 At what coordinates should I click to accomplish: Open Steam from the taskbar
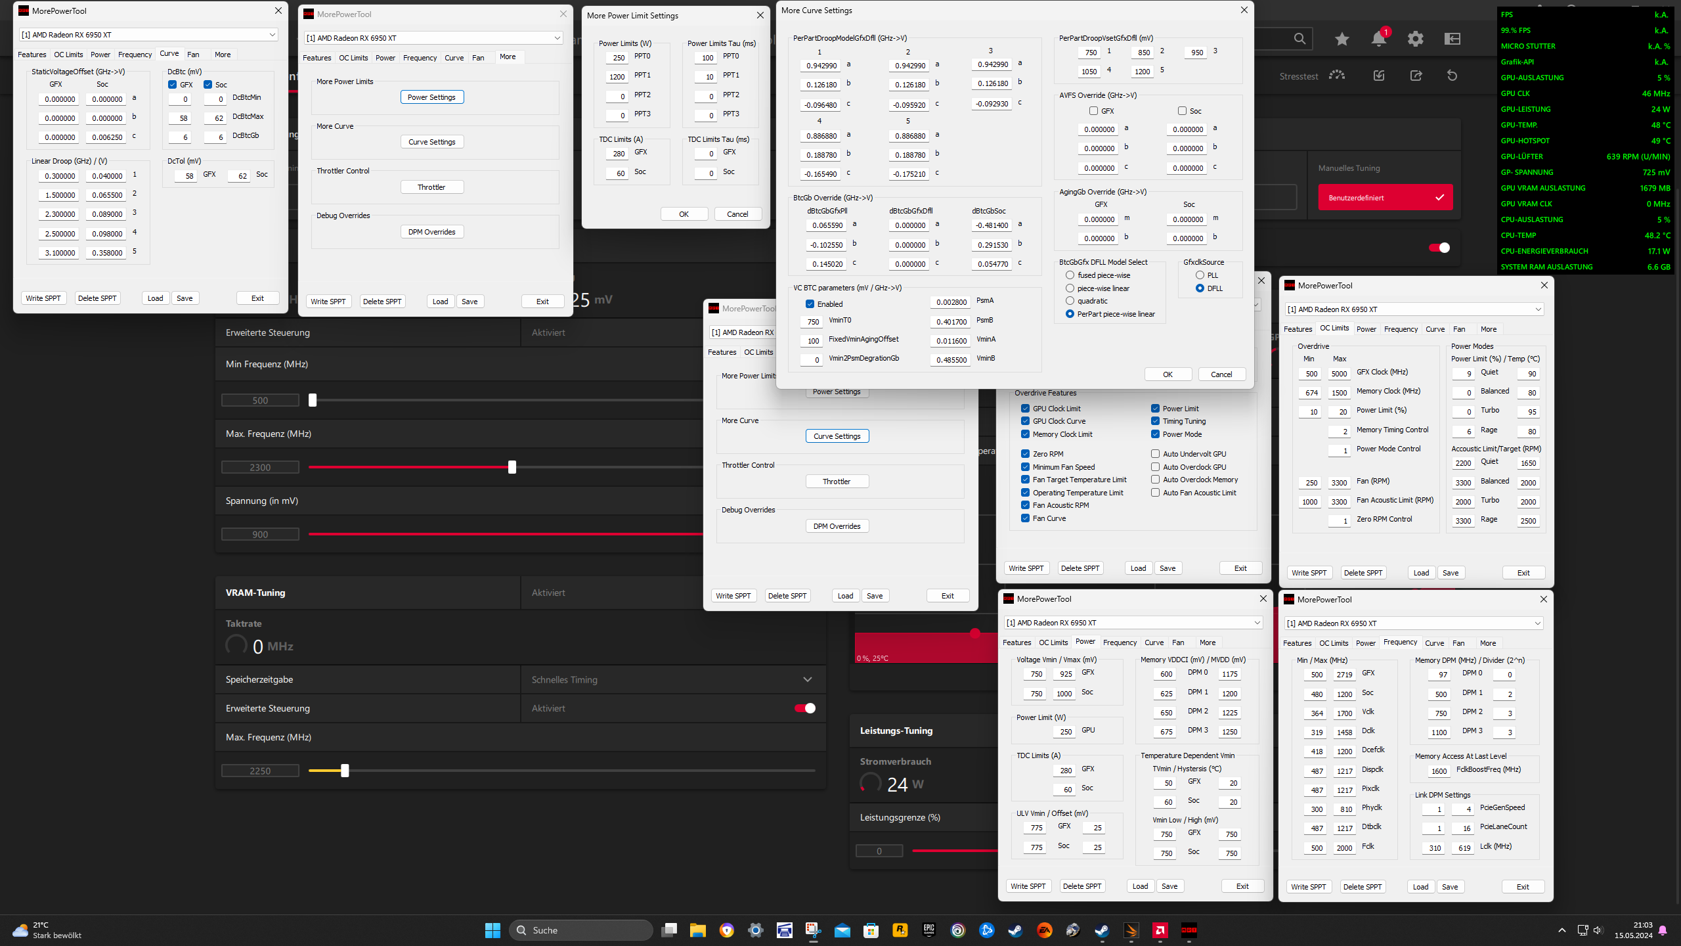point(1015,930)
